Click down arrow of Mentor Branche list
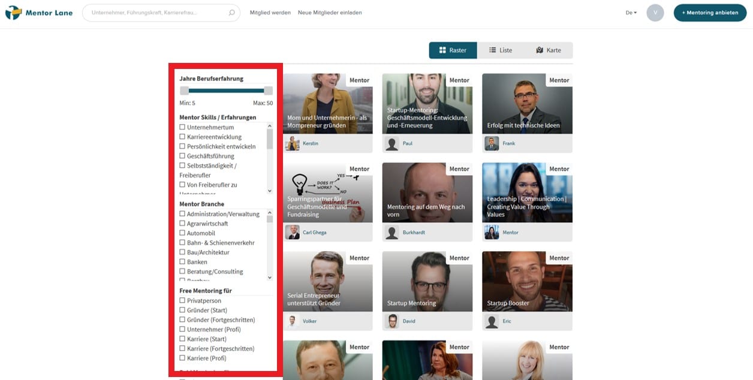 (270, 278)
